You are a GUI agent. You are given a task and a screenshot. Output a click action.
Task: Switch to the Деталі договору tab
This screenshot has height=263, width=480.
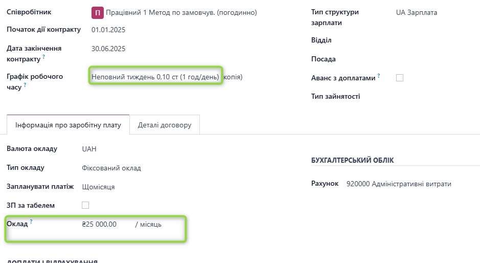(x=164, y=125)
